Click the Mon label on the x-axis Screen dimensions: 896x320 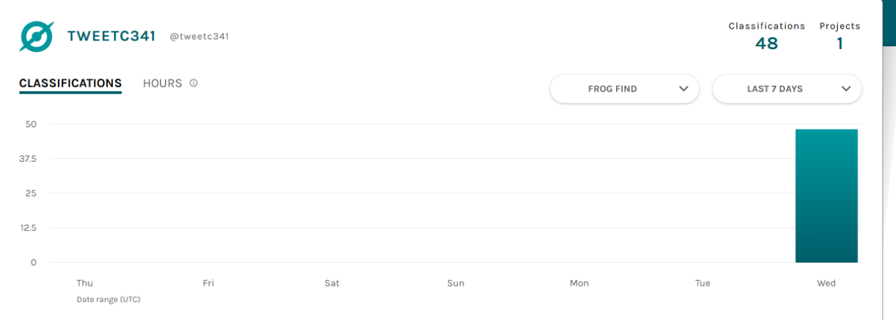click(x=579, y=283)
